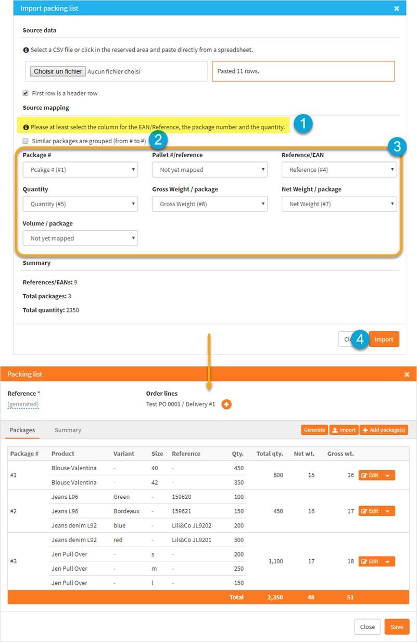Click the pasted rows paste area
Image resolution: width=417 pixels, height=642 pixels.
[x=303, y=71]
